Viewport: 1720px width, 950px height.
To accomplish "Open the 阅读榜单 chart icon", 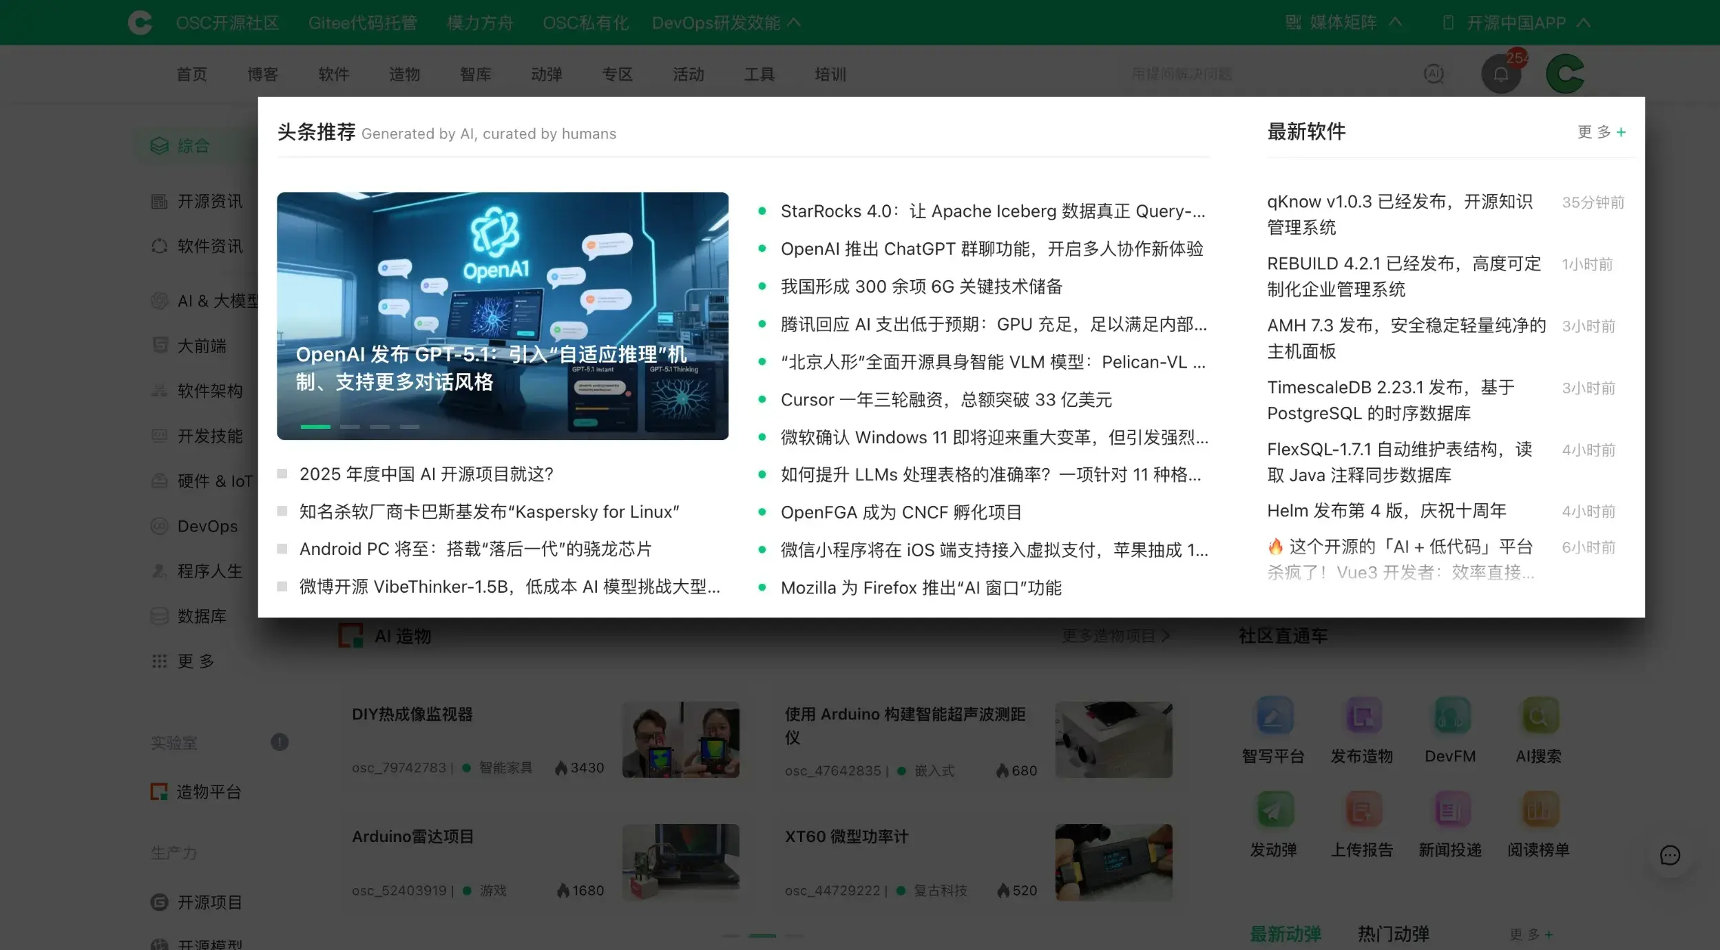I will (1538, 810).
